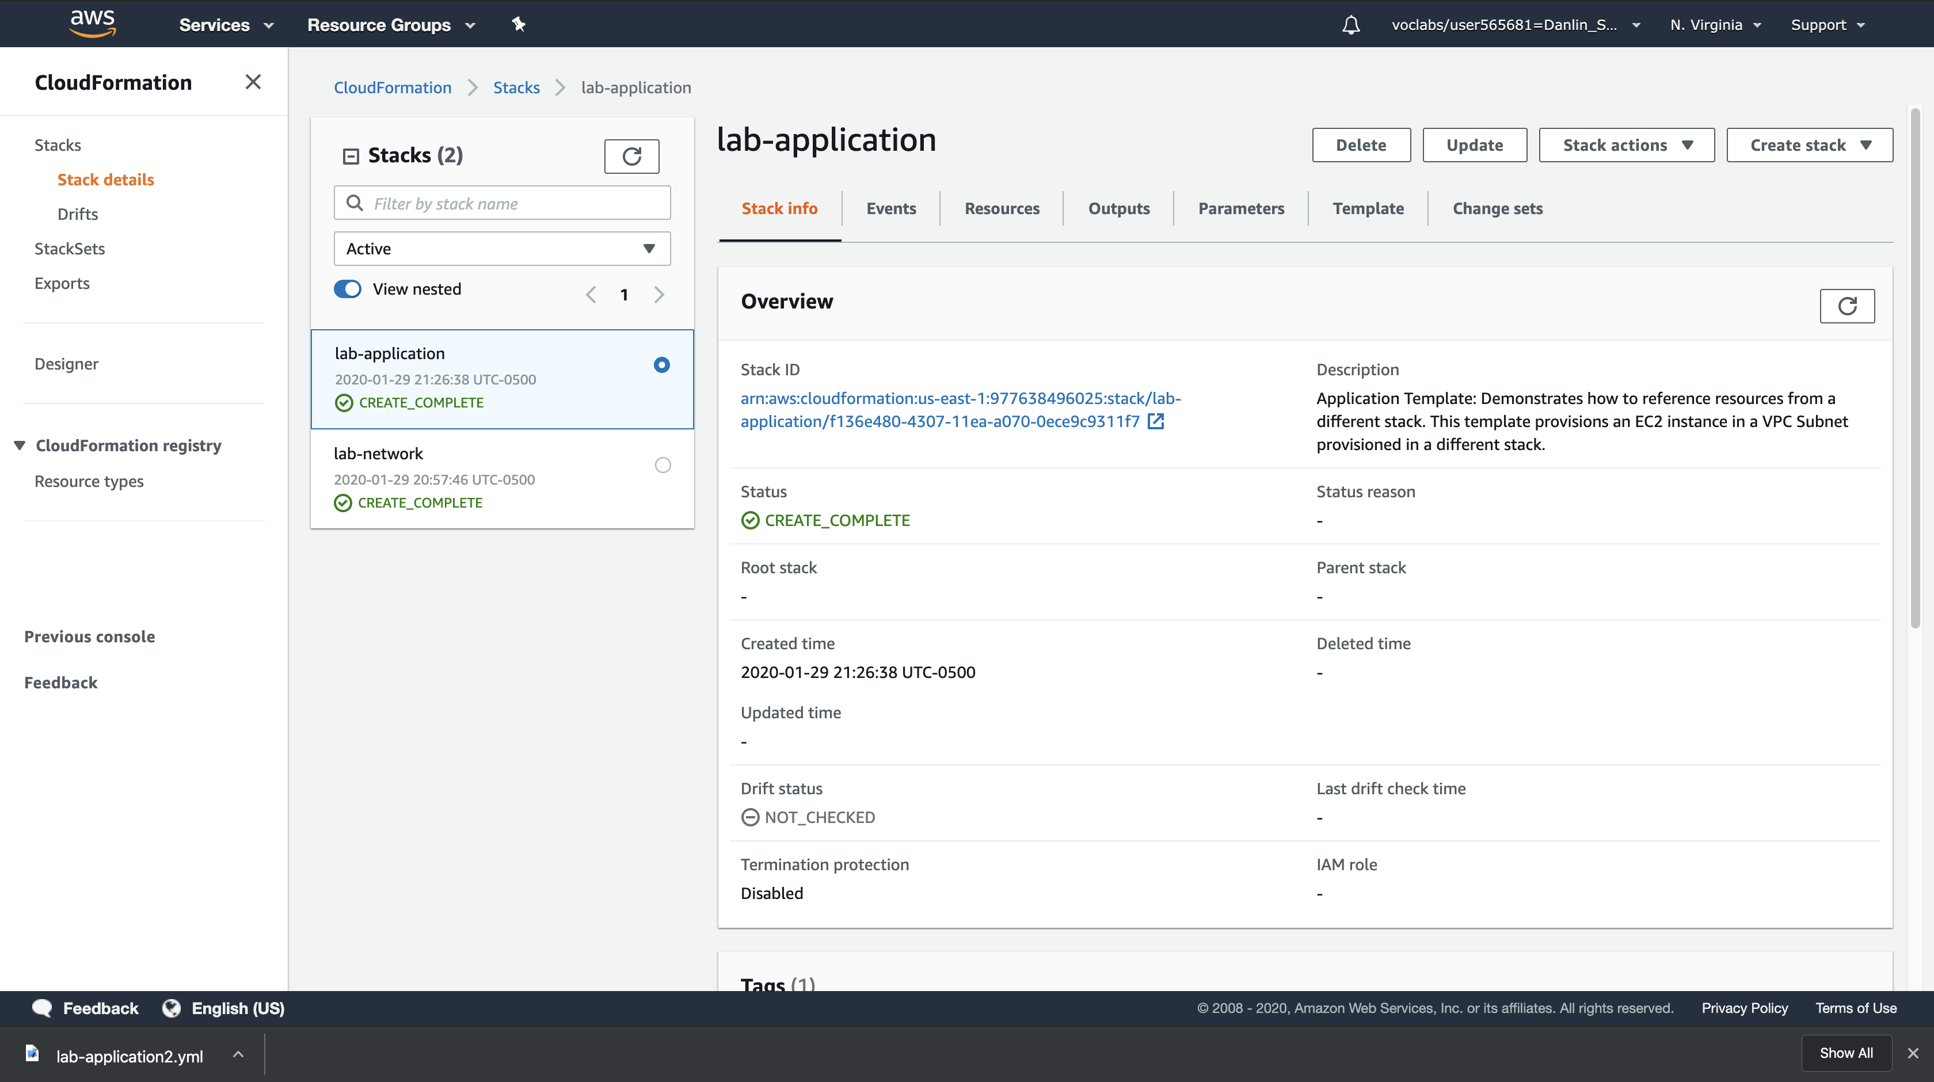Open the notifications bell icon
Image resolution: width=1934 pixels, height=1082 pixels.
point(1351,25)
